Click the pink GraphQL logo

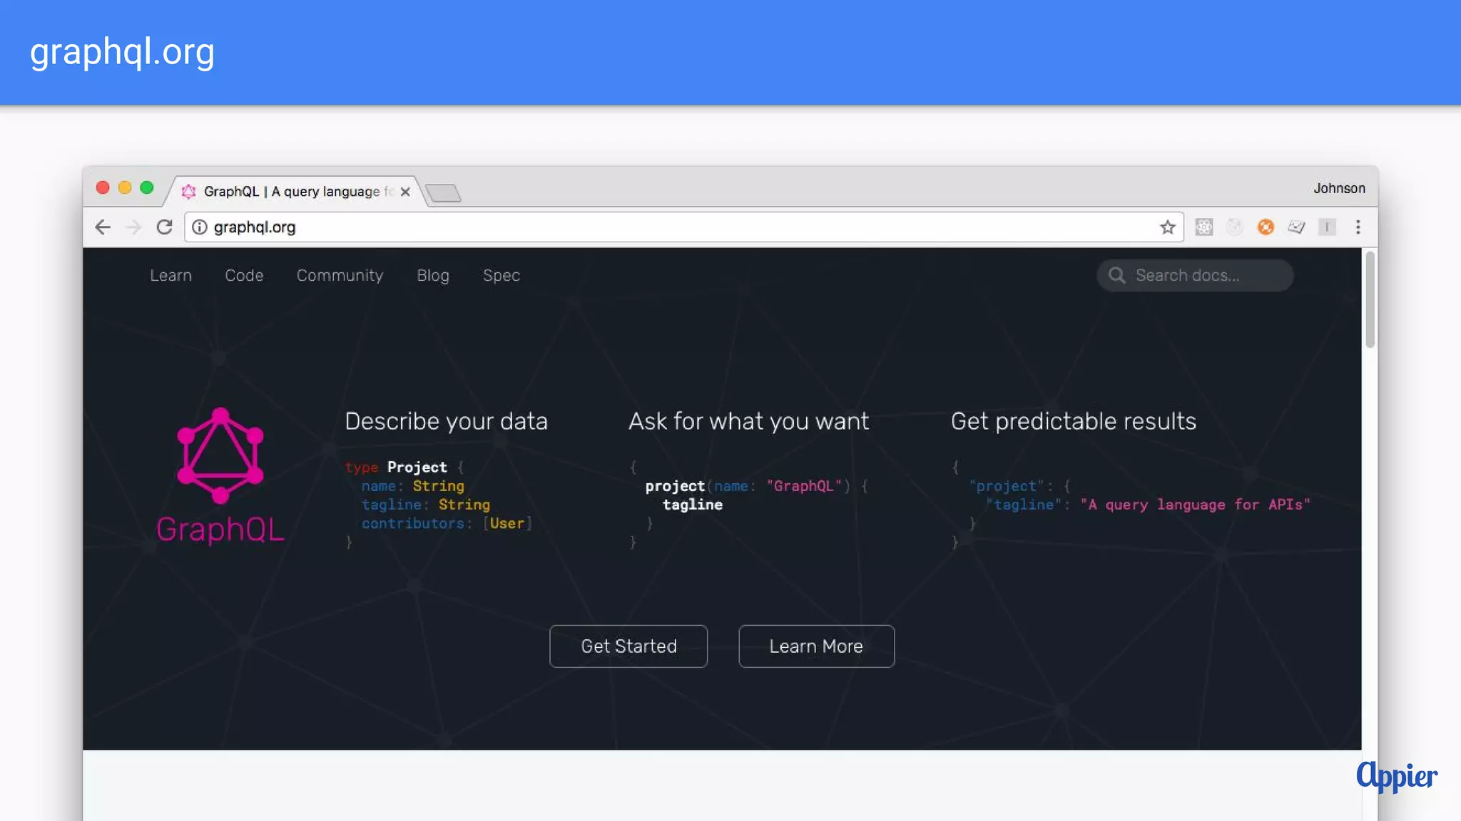click(x=220, y=456)
